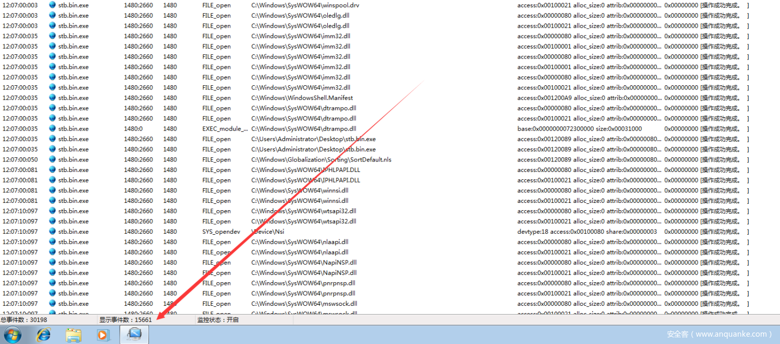Viewport: 780px width, 344px height.
Task: Click devtype:18 access:0x00100080 details
Action: coord(587,232)
